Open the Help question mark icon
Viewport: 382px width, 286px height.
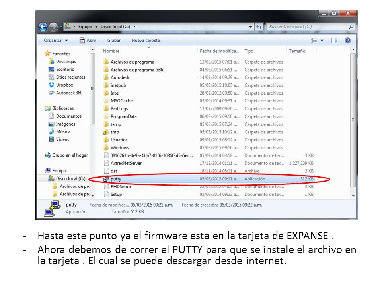point(348,41)
